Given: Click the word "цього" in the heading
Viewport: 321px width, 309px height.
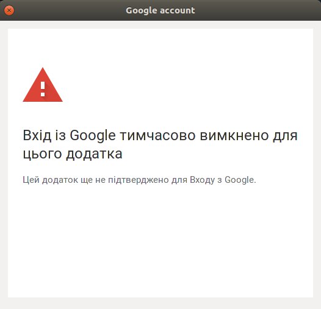Looking at the screenshot, I should [42, 154].
